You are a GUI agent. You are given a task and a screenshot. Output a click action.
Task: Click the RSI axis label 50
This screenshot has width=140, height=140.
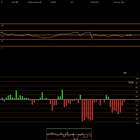(x=2, y=37)
